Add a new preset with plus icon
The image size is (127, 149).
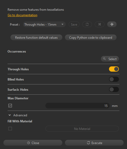coord(112,24)
